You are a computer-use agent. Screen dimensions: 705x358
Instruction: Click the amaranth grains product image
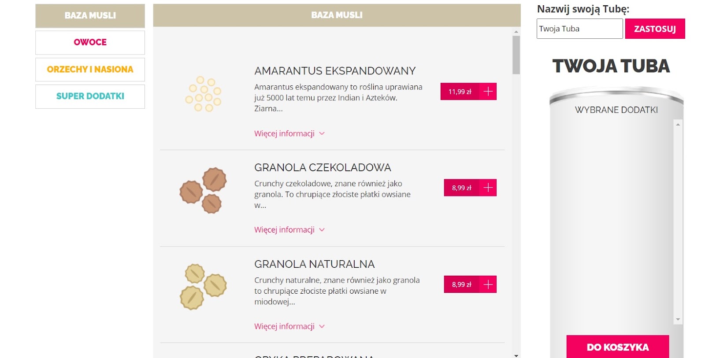coord(203,94)
